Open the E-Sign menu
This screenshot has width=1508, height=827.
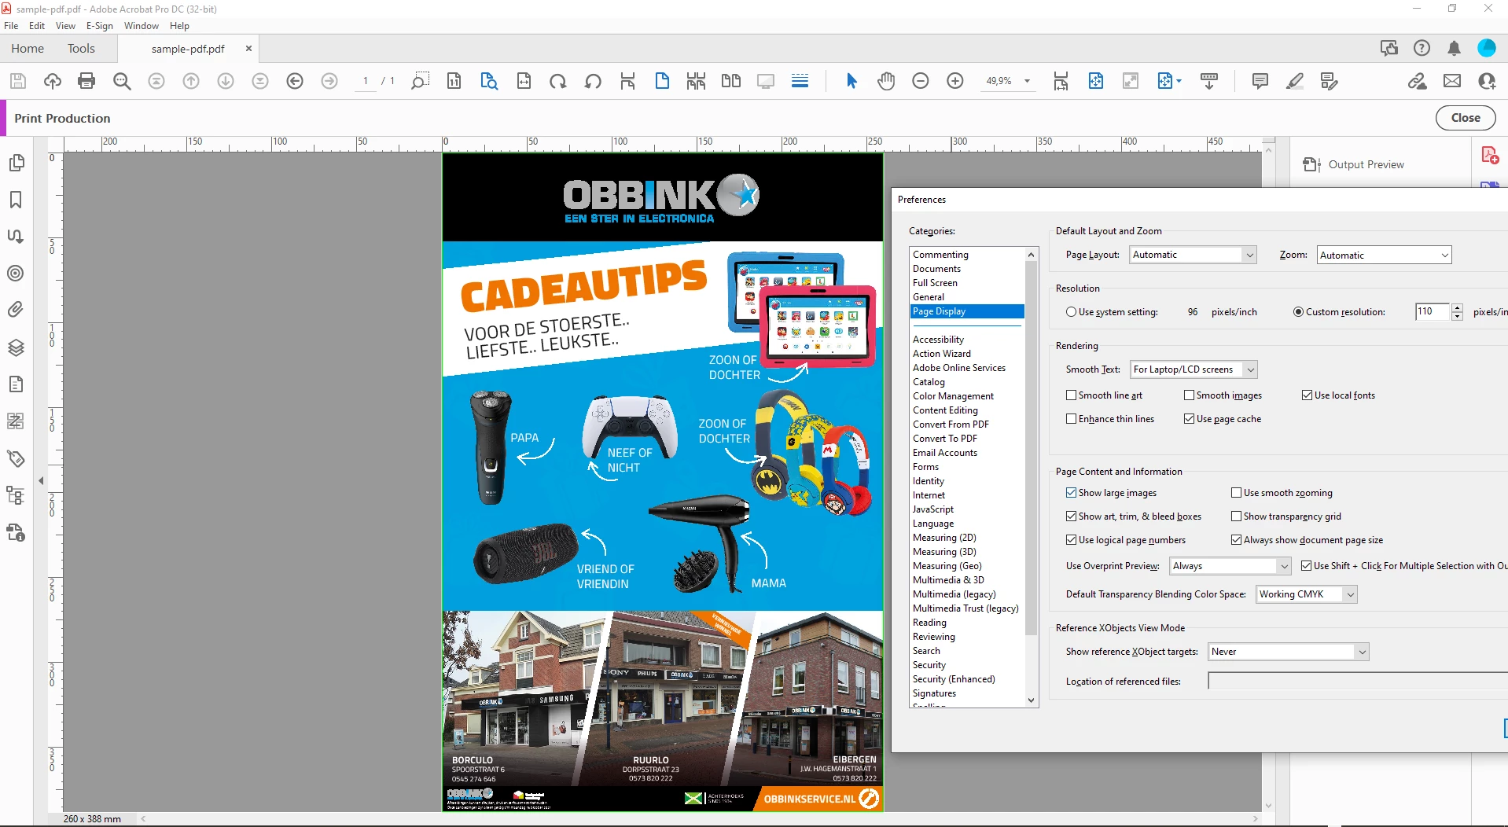pos(100,26)
